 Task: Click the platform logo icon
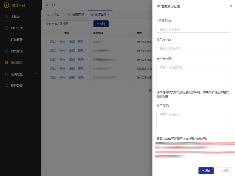pos(7,5)
